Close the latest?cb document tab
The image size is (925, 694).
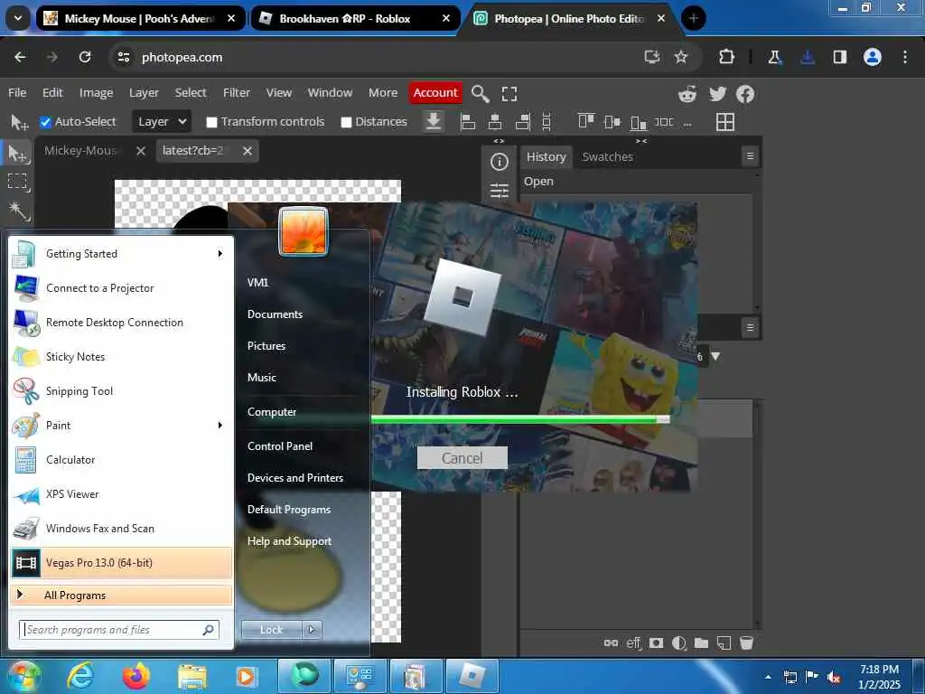pos(248,151)
